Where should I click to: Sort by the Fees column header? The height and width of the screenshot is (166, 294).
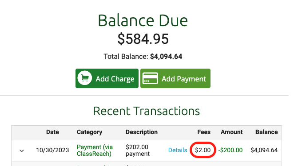click(x=204, y=132)
